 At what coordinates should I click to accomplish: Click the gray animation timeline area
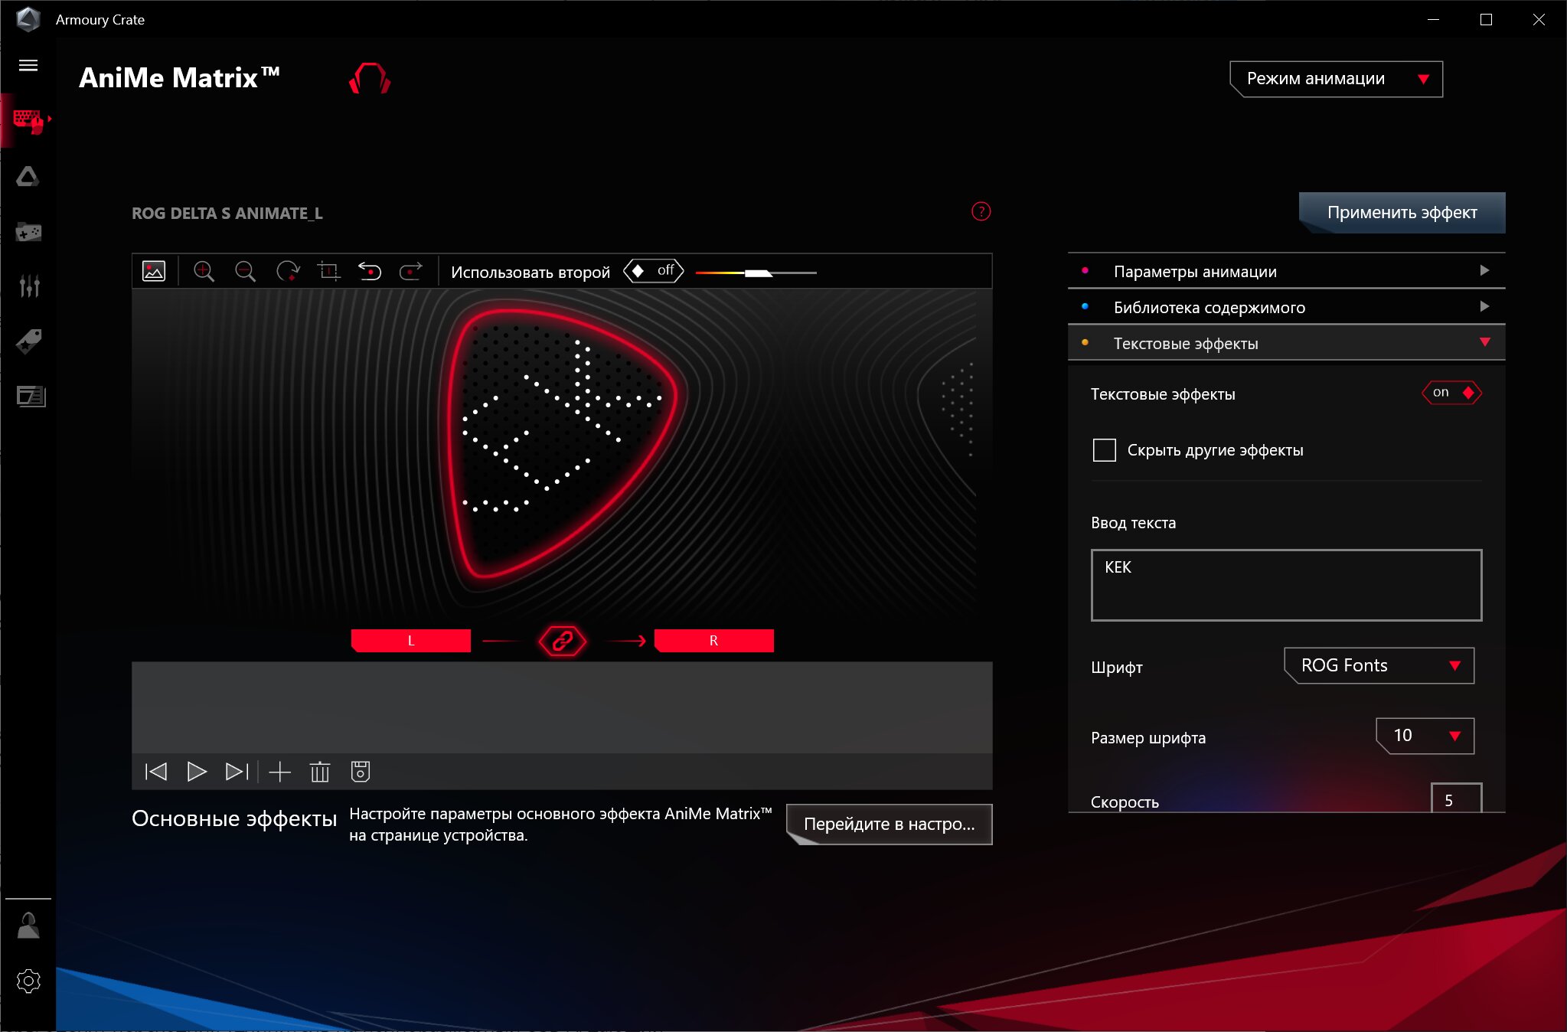(562, 707)
